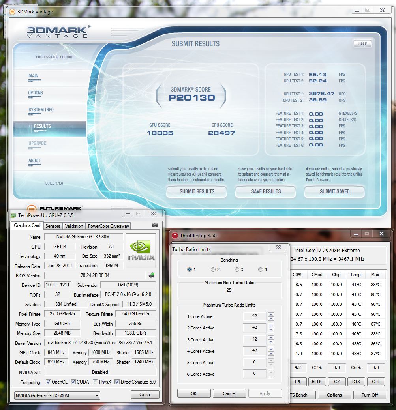Screen dimensions: 396x410
Task: Click the DTS button in ThrottleStop
Action: pyautogui.click(x=356, y=382)
